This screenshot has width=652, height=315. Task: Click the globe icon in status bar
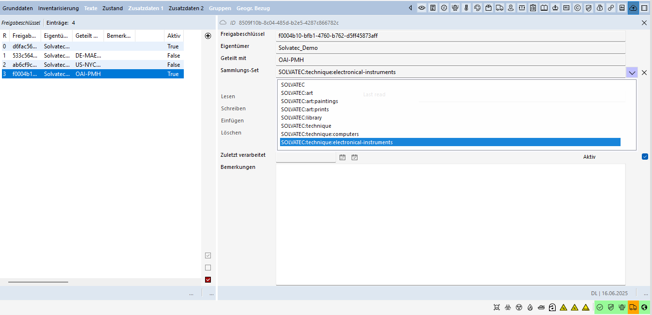pos(644,307)
